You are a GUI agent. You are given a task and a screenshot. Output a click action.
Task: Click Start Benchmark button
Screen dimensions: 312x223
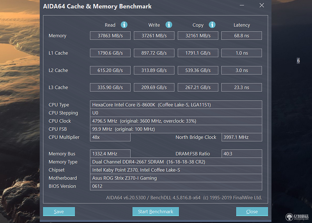[x=156, y=211]
